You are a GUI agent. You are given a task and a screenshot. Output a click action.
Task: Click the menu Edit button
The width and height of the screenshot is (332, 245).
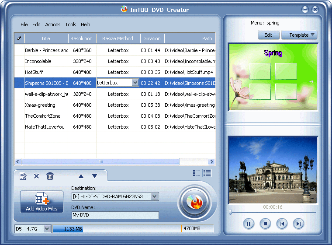269,35
